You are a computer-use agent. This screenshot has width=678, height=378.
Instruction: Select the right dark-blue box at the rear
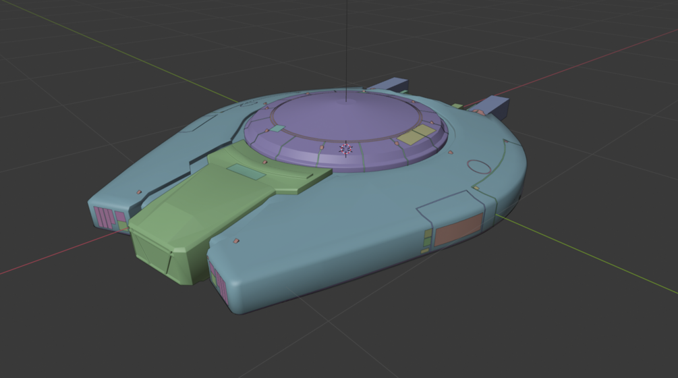(492, 107)
